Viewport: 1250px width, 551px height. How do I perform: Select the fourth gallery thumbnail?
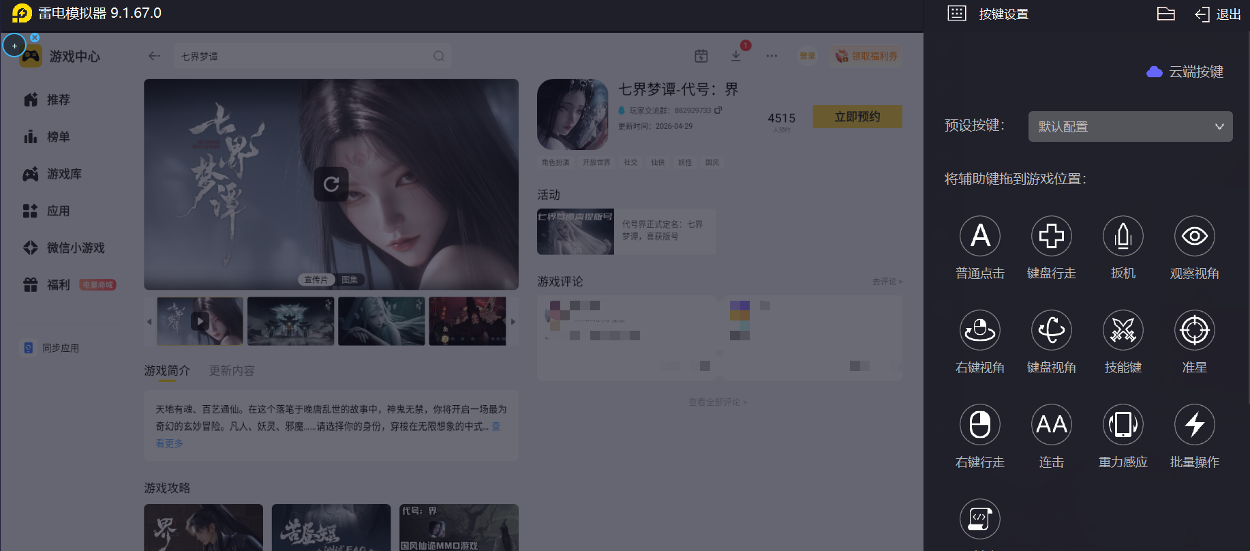click(468, 321)
